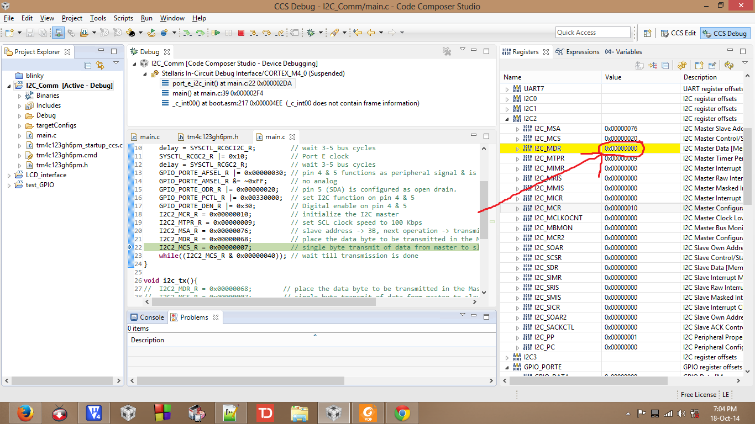
Task: Expand the I2C3 register group
Action: click(507, 357)
